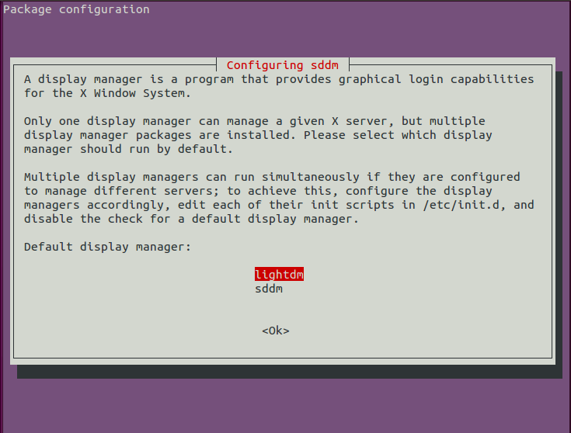Confirm with the <Ok> button

276,331
